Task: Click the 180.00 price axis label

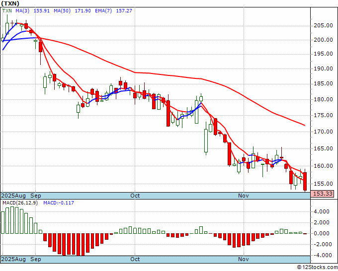Action: tap(323, 99)
